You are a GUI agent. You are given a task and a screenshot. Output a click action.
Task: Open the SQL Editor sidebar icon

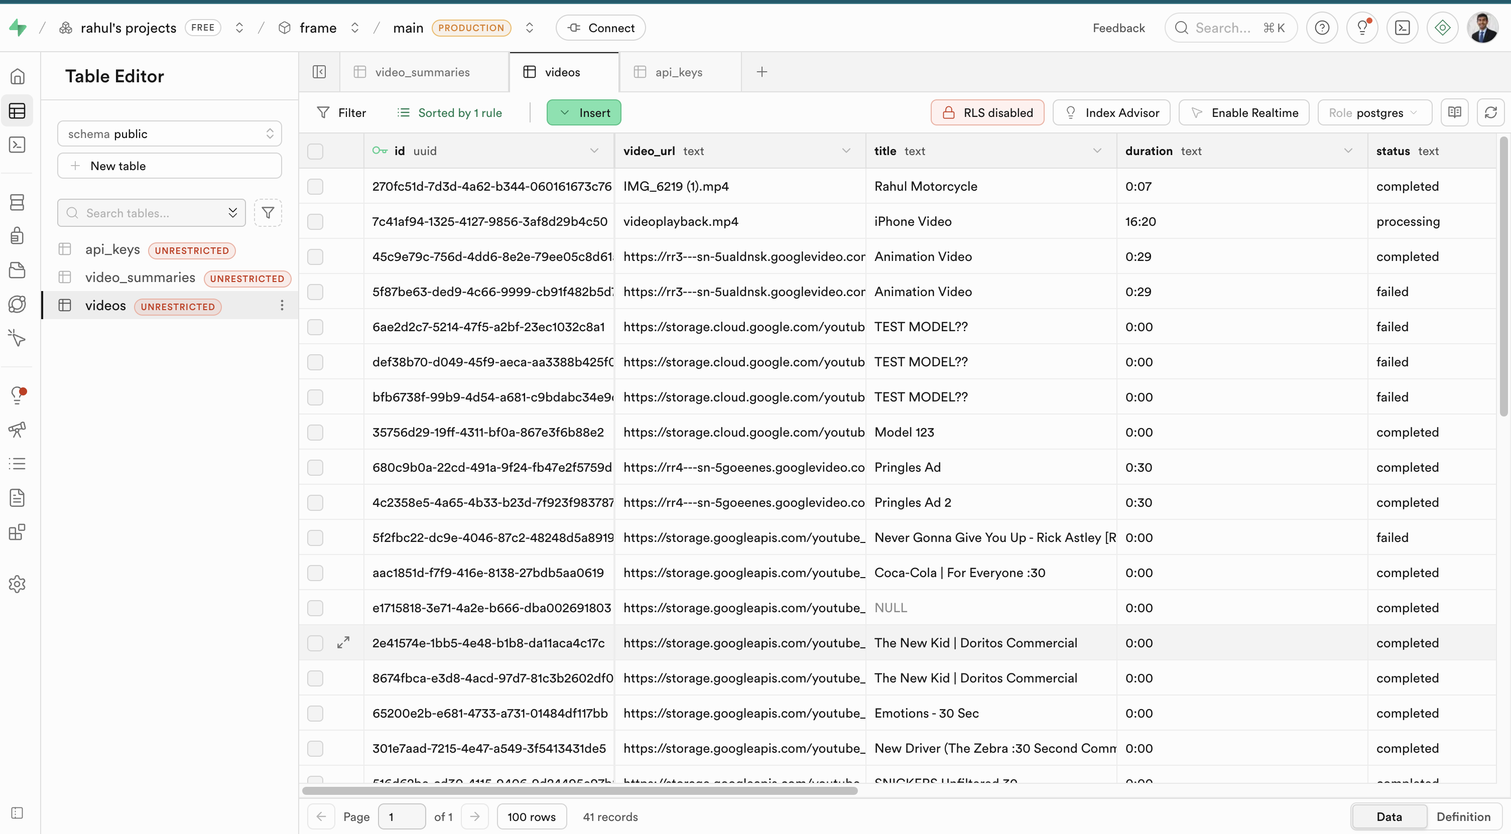click(17, 145)
